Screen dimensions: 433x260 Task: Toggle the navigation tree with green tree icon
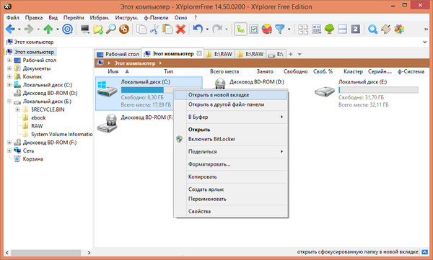(330, 29)
